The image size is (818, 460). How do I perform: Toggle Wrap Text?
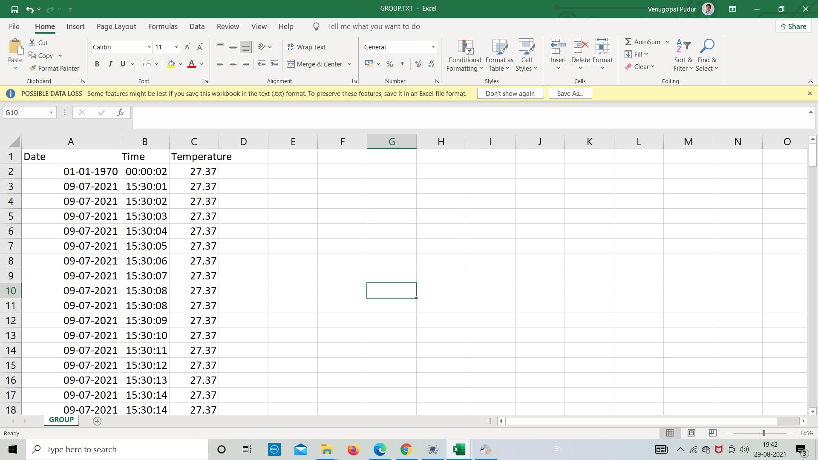tap(307, 47)
